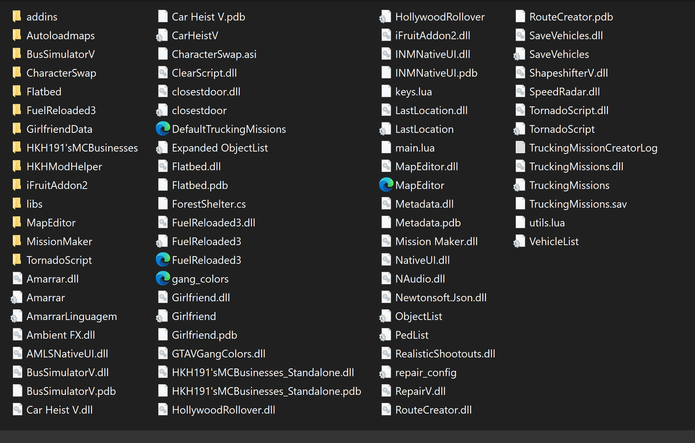Viewport: 695px width, 443px height.
Task: Select the HKHModHelper folder
Action: [57, 166]
